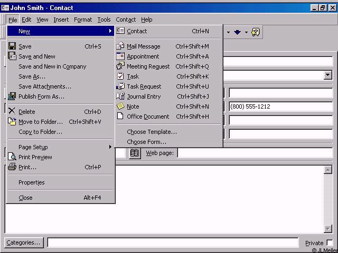Open dropdown arrow next to Next Item
This screenshot has width=338, height=253.
click(246, 32)
